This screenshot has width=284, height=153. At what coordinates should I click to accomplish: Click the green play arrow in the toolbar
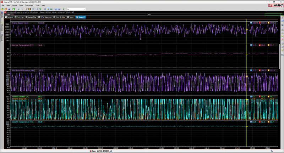pyautogui.click(x=64, y=9)
